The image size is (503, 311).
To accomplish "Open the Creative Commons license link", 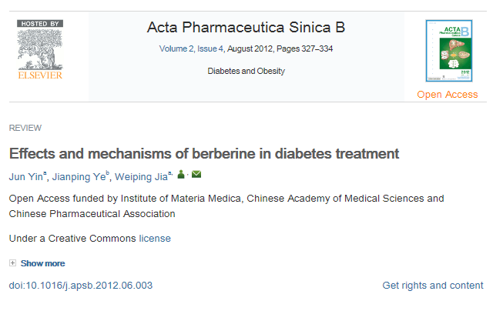I will coord(155,239).
